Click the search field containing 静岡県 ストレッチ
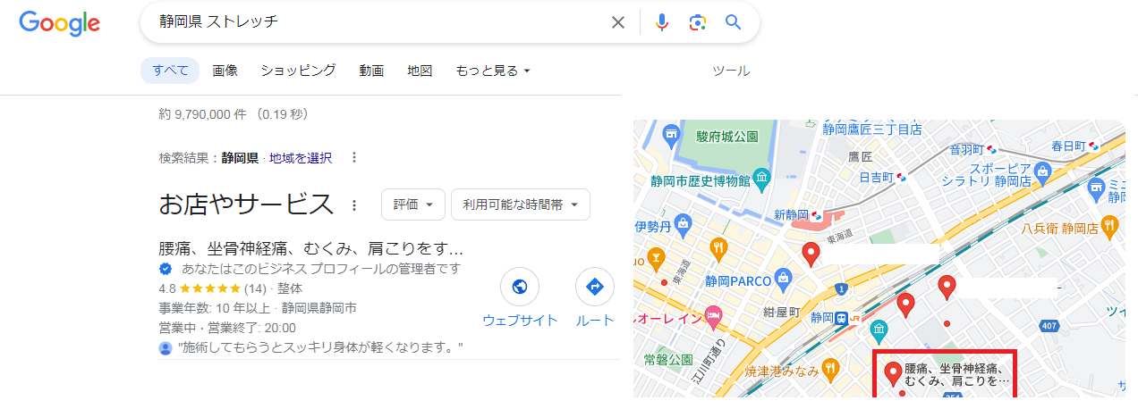 (376, 22)
